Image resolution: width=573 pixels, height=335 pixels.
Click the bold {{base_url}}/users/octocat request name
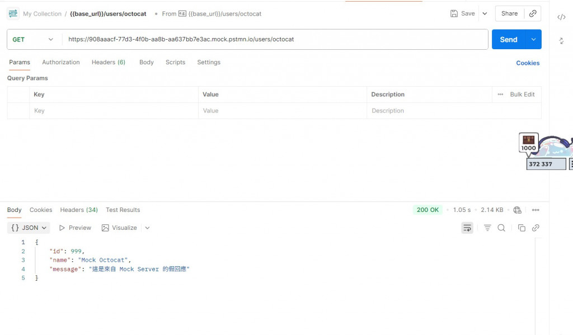(x=108, y=14)
